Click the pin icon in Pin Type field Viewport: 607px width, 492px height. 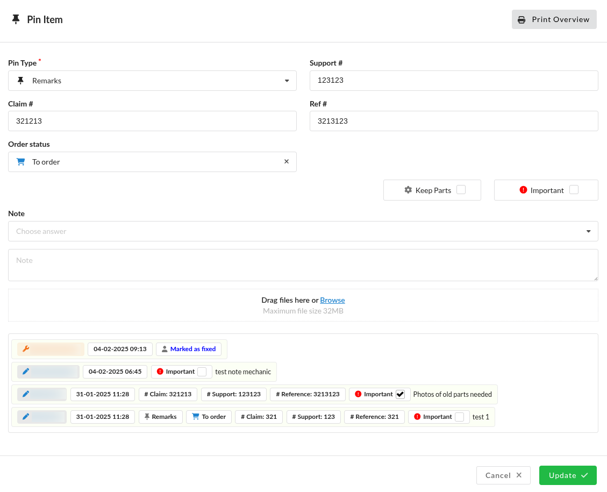pyautogui.click(x=21, y=81)
